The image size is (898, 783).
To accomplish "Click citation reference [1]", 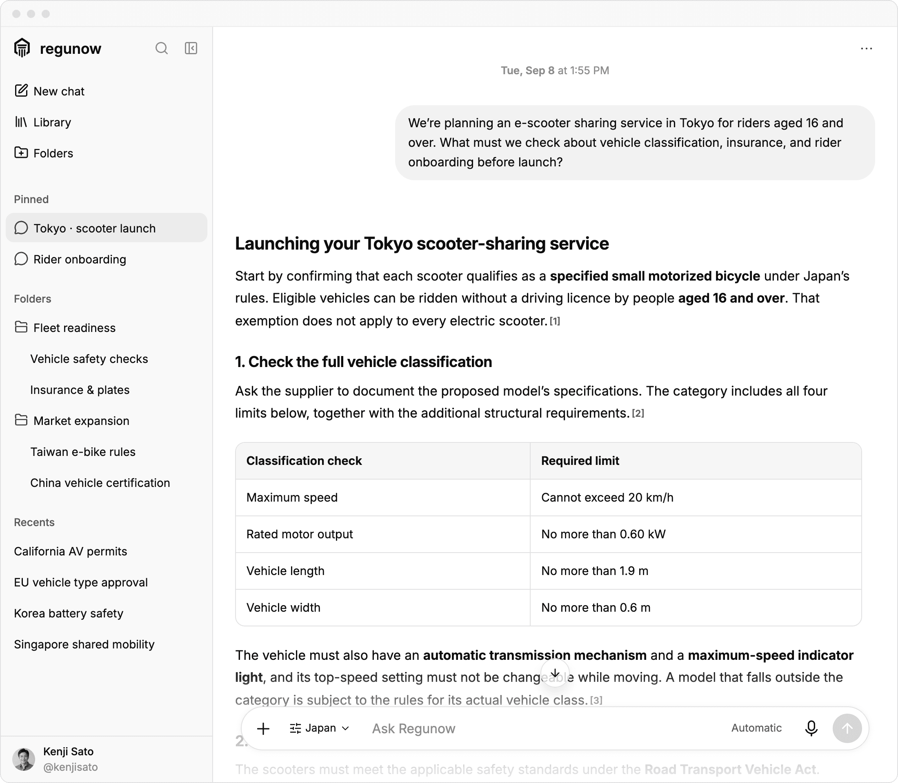I will pyautogui.click(x=555, y=321).
